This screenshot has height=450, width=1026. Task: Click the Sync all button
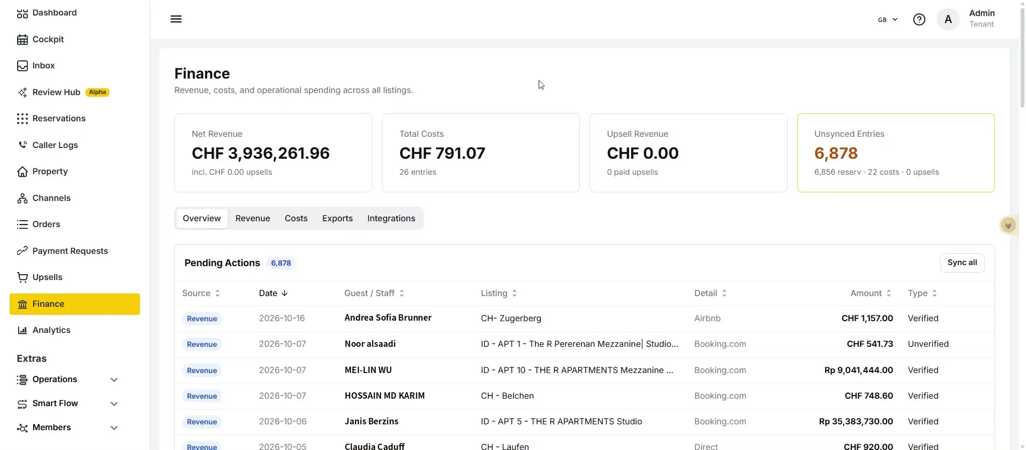click(x=962, y=263)
